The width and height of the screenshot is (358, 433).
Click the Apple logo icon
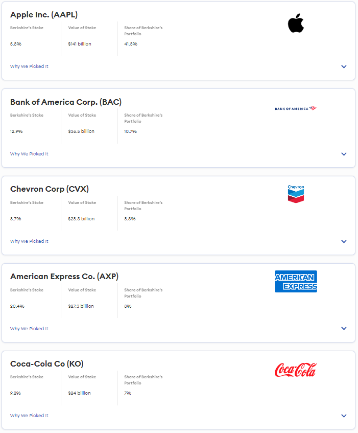point(296,24)
